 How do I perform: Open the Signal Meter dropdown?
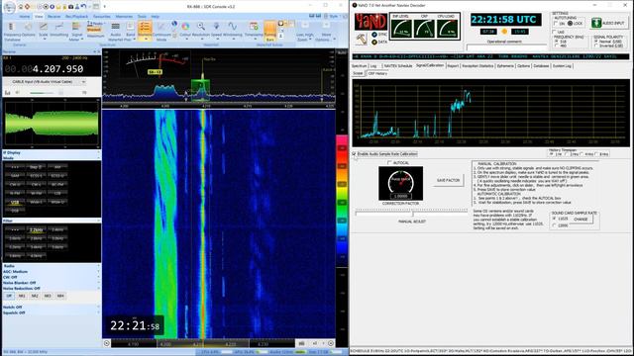pos(76,32)
